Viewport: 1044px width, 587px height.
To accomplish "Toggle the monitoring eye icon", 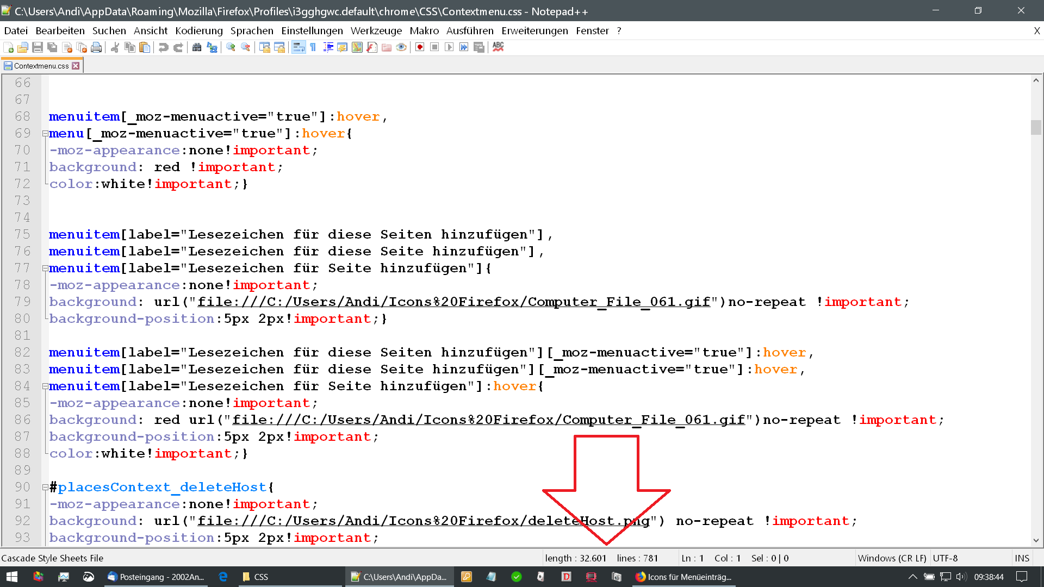I will pyautogui.click(x=401, y=47).
